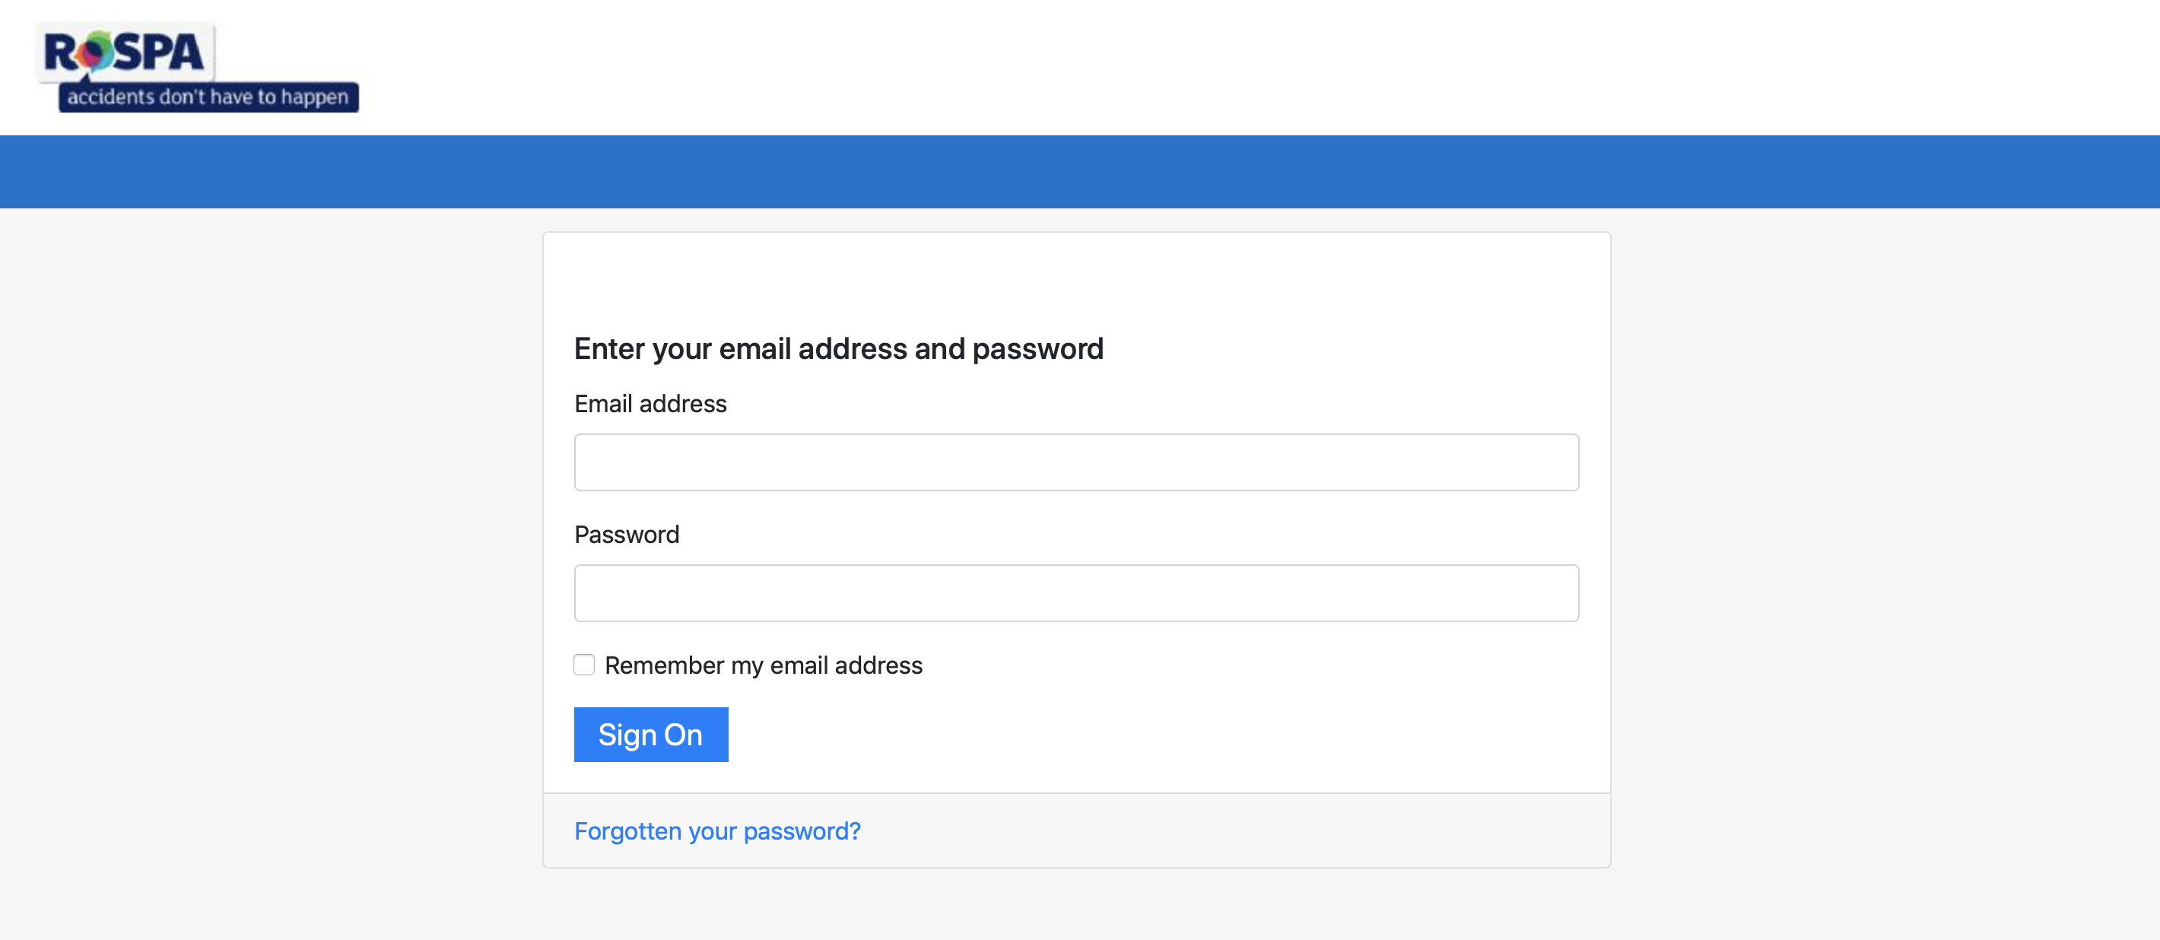Click the letter R in the RoSPA logo
The height and width of the screenshot is (940, 2160).
click(x=61, y=52)
